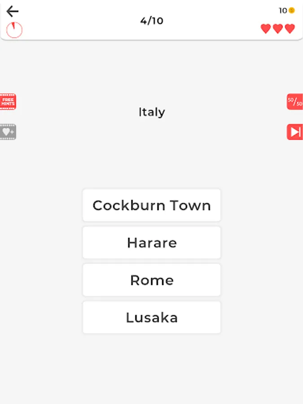The width and height of the screenshot is (303, 404).
Task: Choose the correct capital of Italy
Action: (152, 280)
